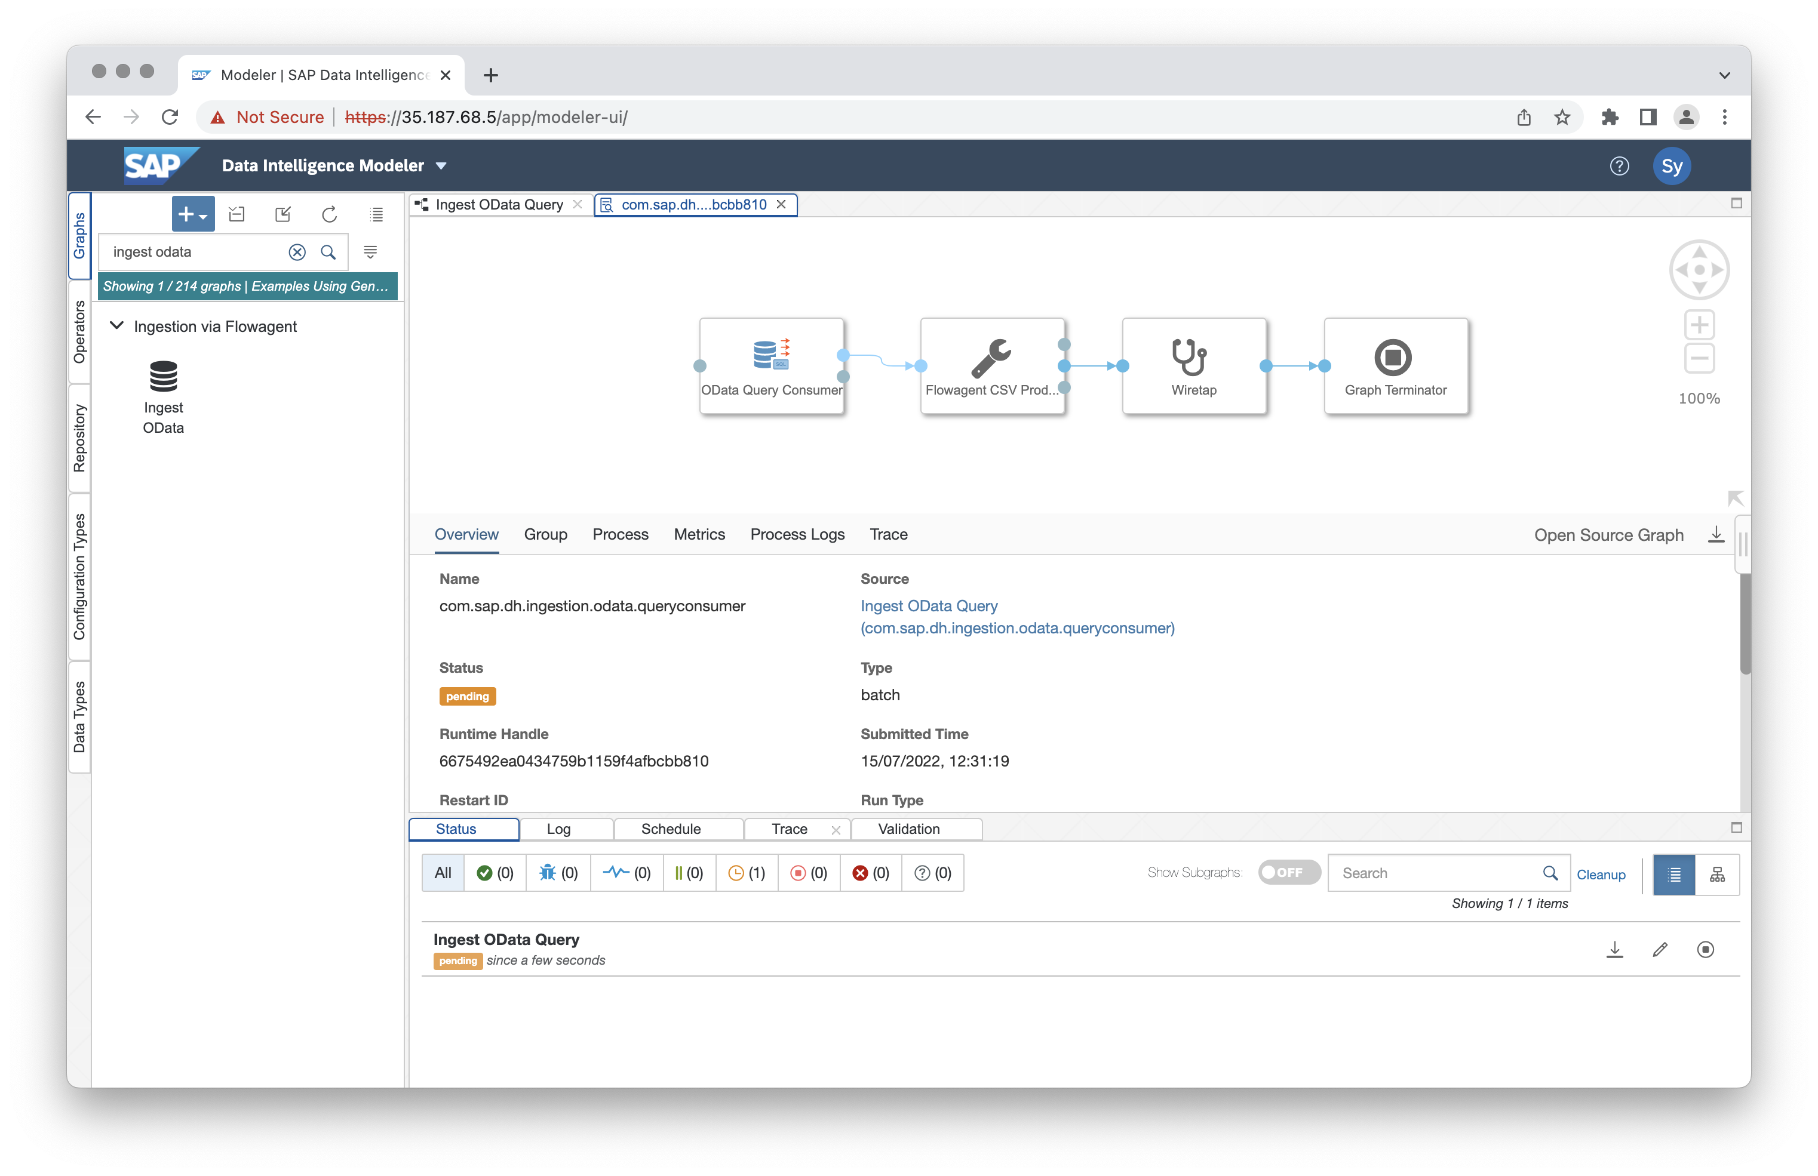The width and height of the screenshot is (1818, 1176).
Task: Zoom out on the graph canvas
Action: point(1699,358)
